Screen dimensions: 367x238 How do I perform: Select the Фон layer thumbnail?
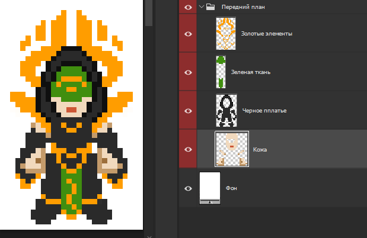pyautogui.click(x=210, y=188)
